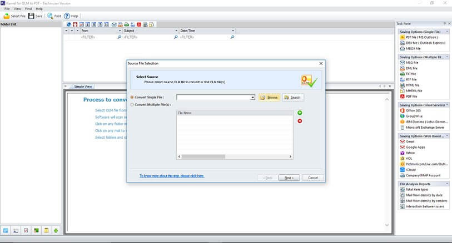
Task: Select Company IMAP Account option
Action: 420,175
